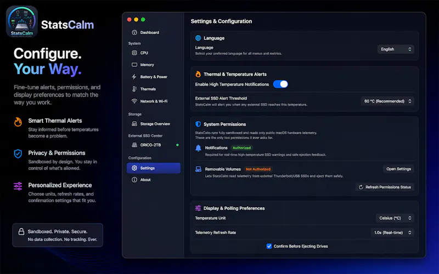Click the Smart Thermal Alerts flame icon
The height and width of the screenshot is (274, 439).
18,122
